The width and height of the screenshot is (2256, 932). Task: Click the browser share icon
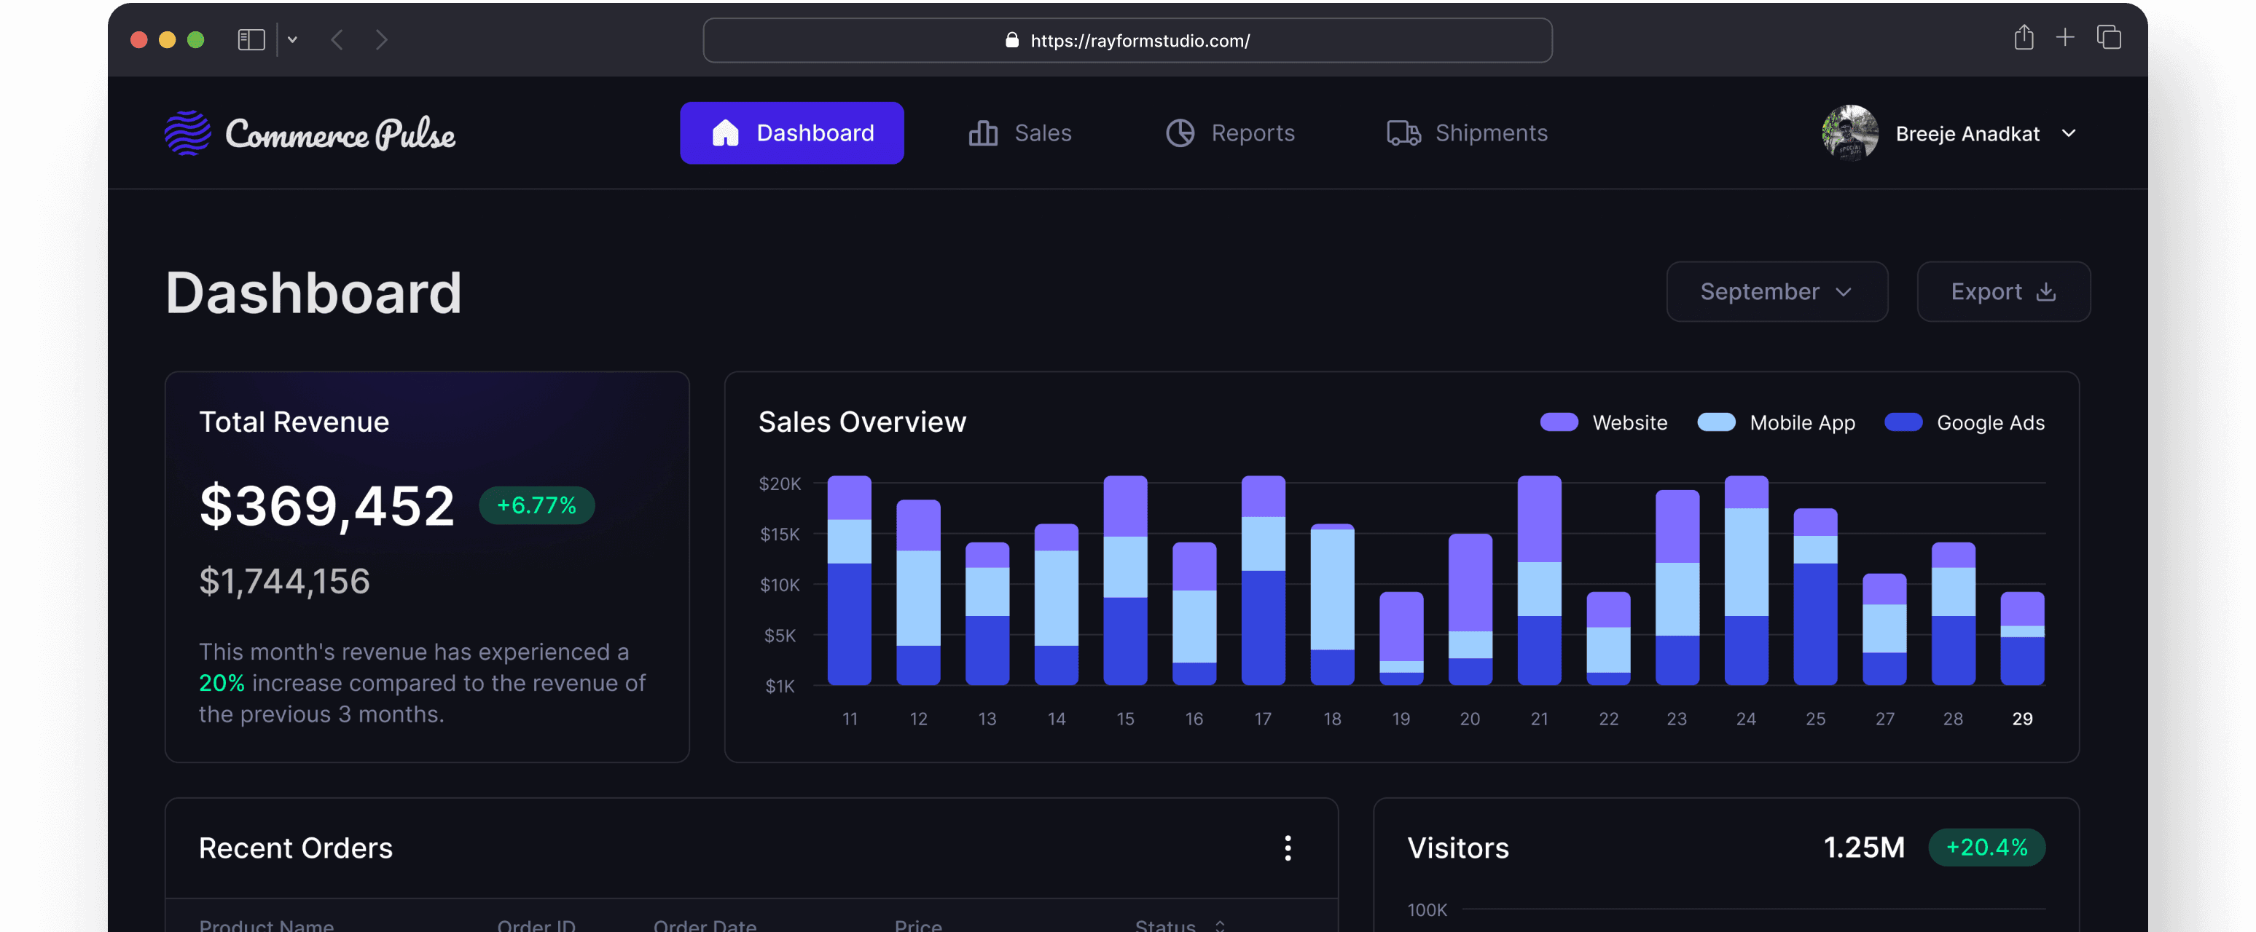click(x=2024, y=38)
